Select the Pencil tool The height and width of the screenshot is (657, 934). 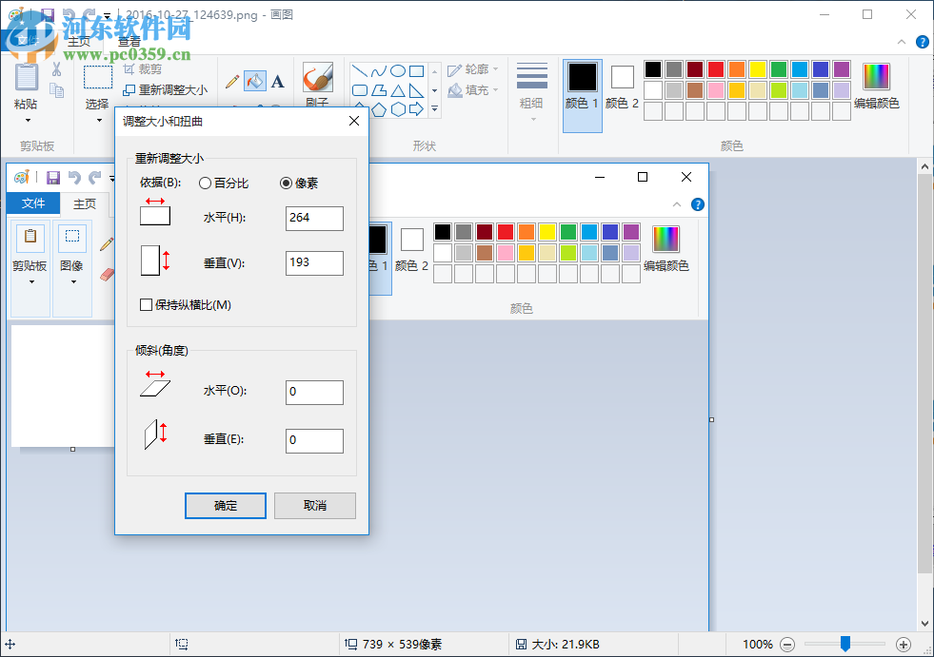pos(231,82)
